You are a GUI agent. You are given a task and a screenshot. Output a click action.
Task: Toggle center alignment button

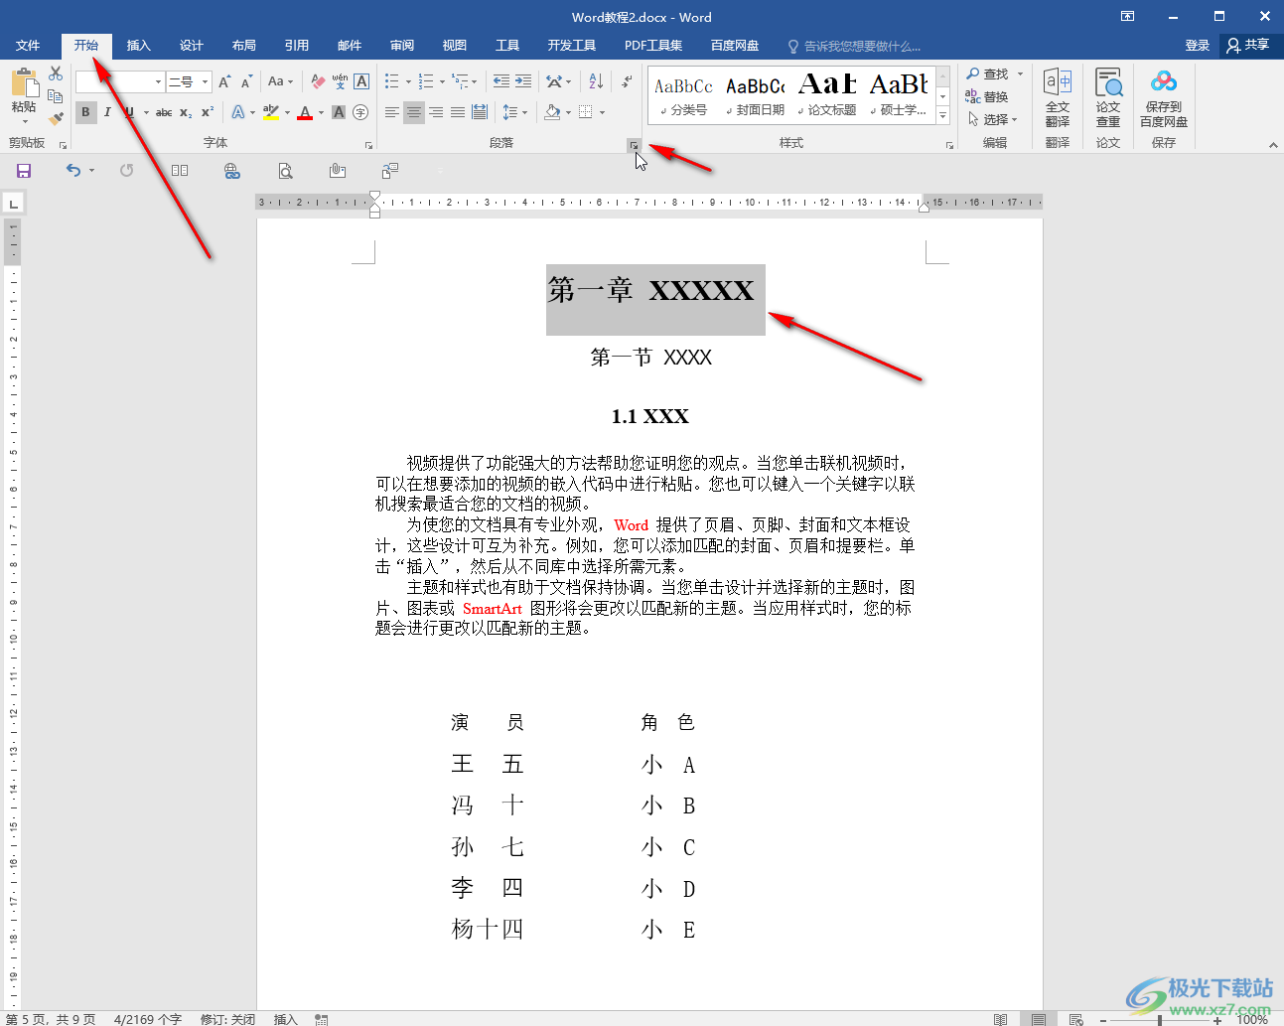pos(414,112)
